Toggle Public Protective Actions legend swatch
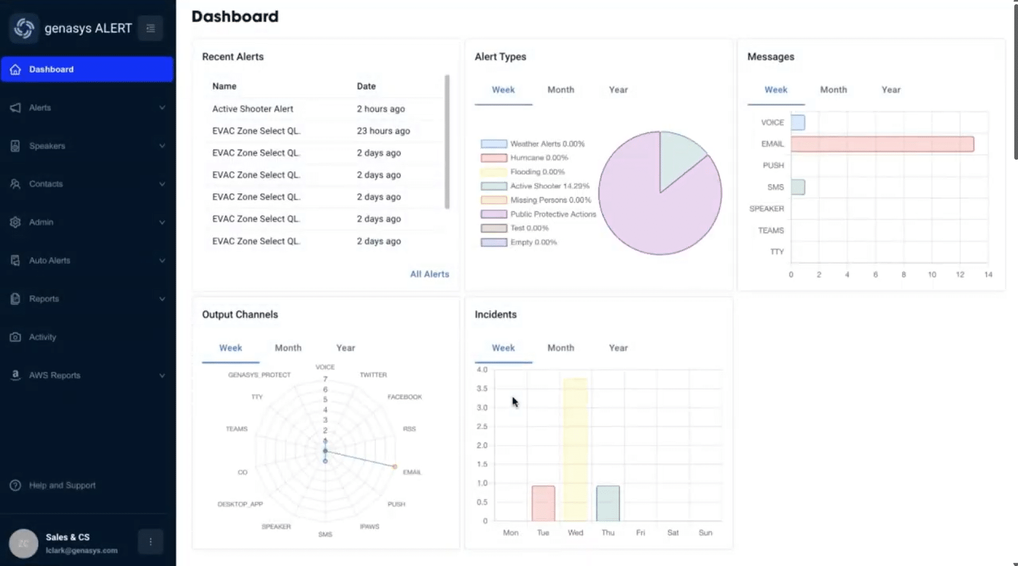 pos(493,214)
